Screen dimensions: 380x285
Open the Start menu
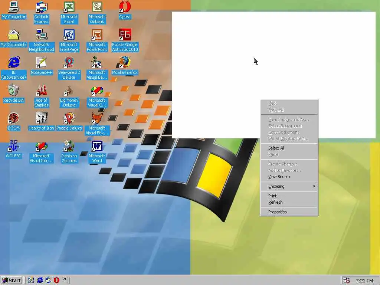coord(12,281)
